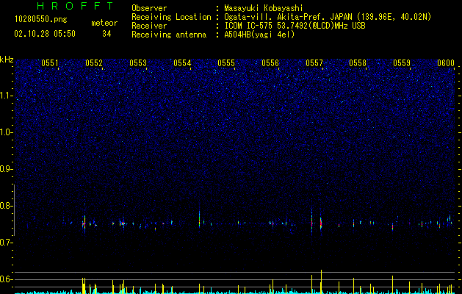This screenshot has height=294, width=462.
Task: Click the 0.9 kHz axis label
Action: [7, 169]
